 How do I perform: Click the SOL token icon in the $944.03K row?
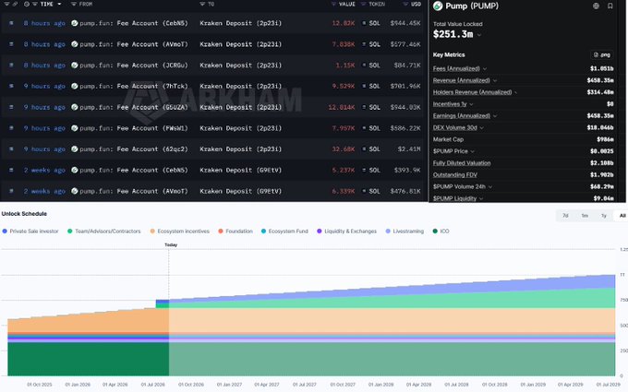coord(364,107)
